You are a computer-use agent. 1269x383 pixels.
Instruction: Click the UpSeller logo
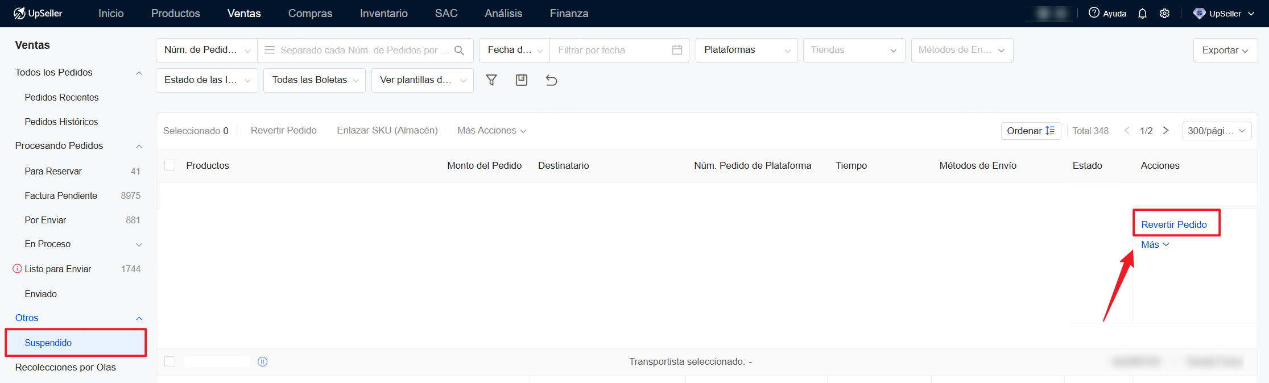click(38, 13)
